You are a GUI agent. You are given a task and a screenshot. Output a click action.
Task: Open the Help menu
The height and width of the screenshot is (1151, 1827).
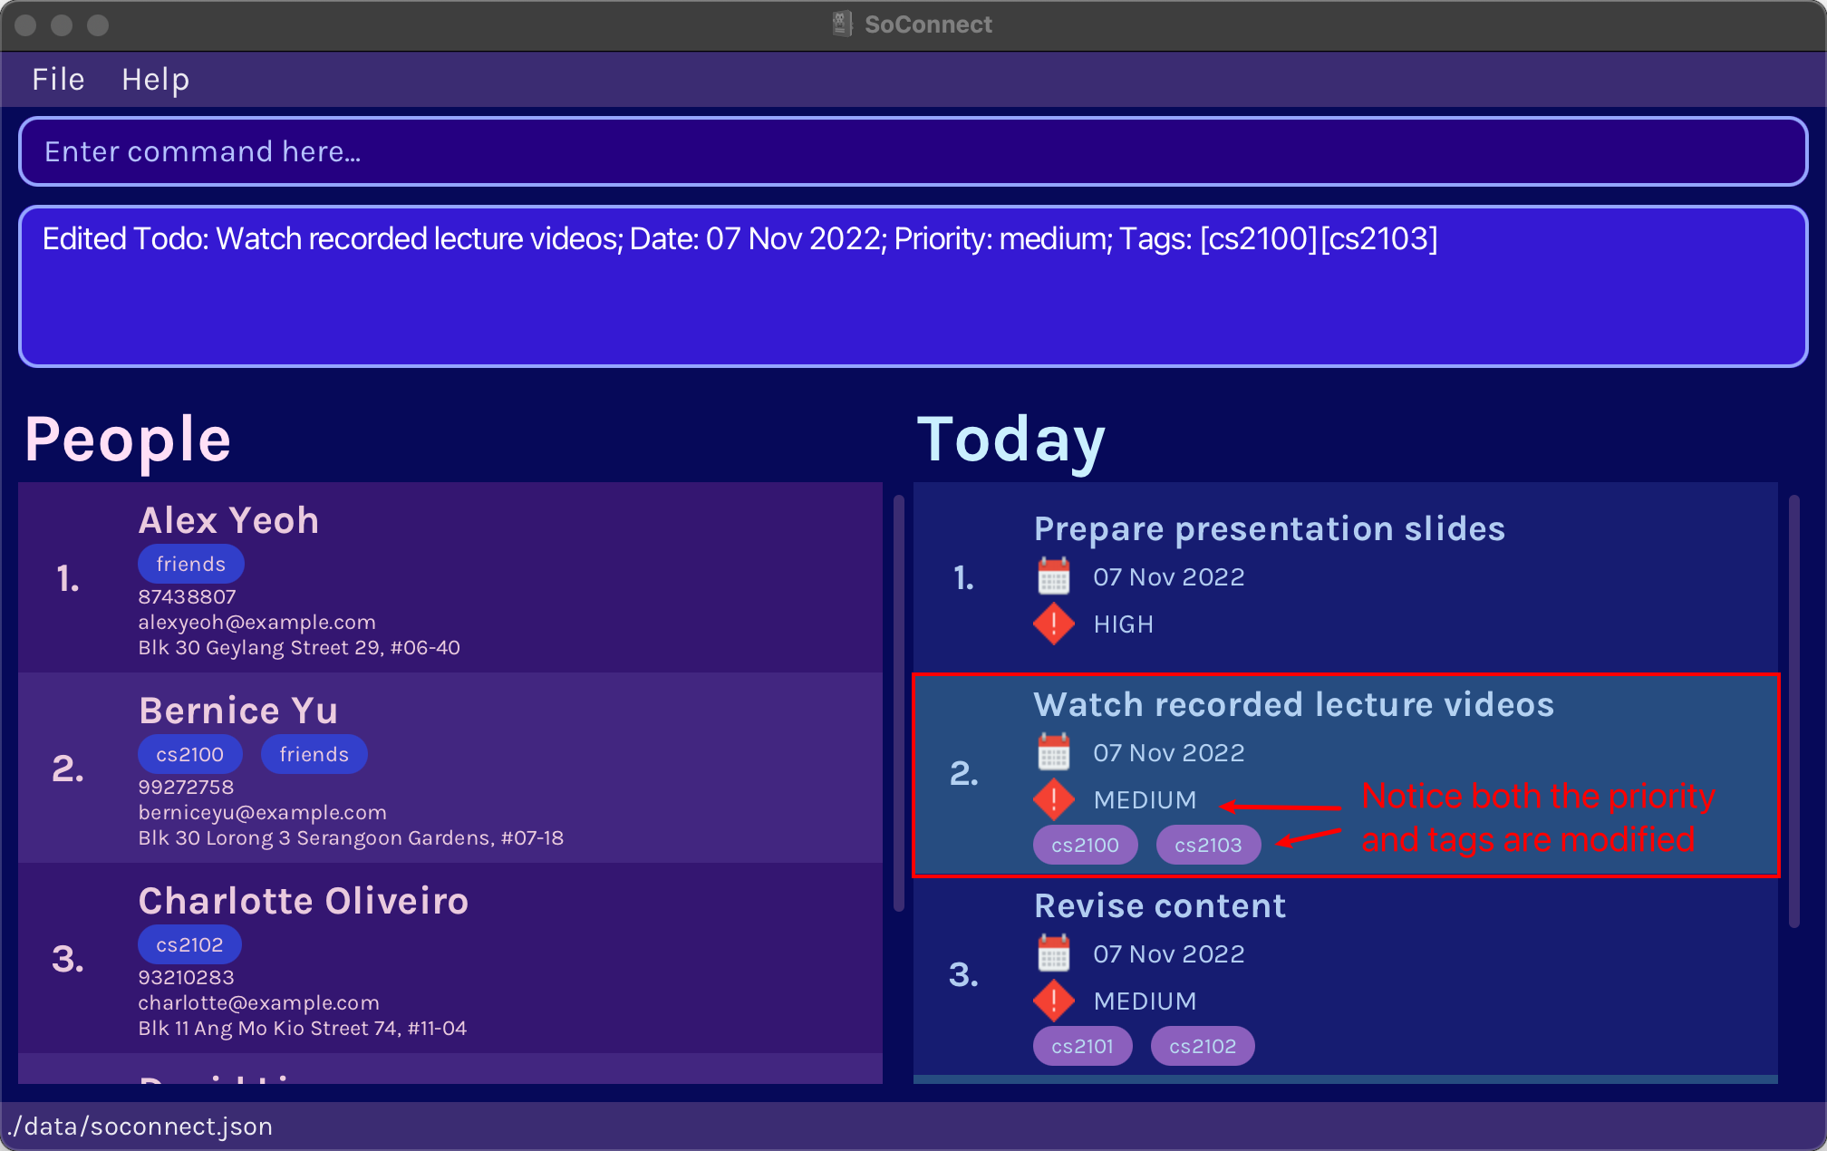[155, 80]
